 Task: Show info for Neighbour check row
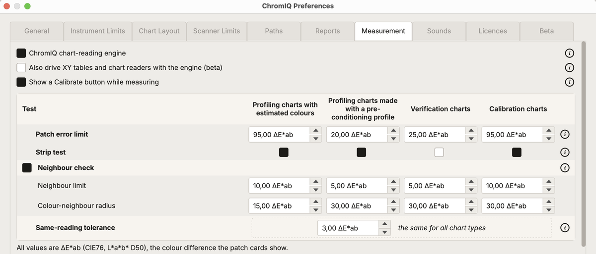coord(564,168)
